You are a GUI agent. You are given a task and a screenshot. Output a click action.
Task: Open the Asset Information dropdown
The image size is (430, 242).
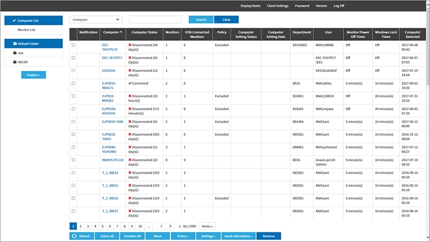(238, 236)
